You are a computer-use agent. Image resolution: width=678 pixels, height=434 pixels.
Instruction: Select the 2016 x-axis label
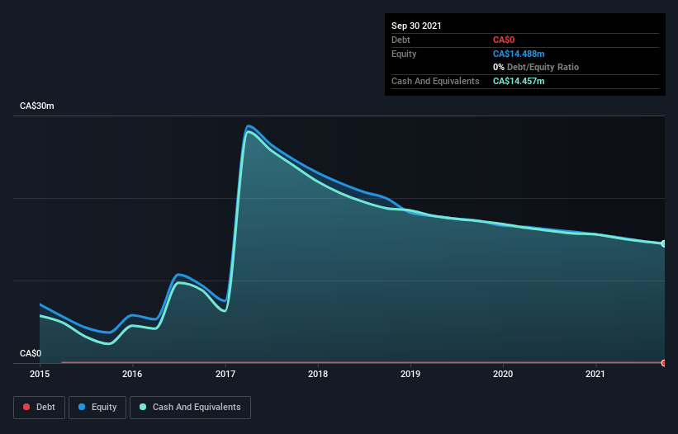[132, 374]
